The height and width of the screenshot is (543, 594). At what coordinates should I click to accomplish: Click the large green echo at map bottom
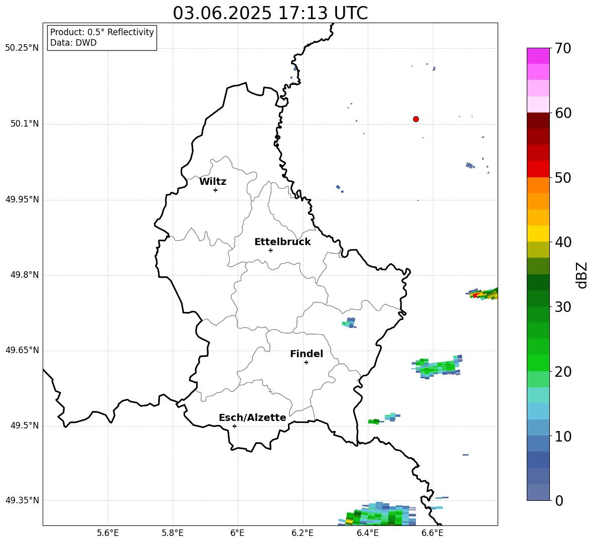377,514
